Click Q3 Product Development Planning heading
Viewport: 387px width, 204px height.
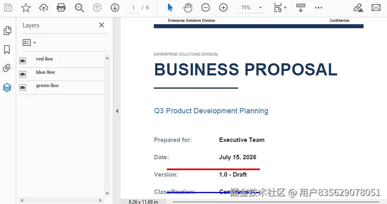pyautogui.click(x=211, y=111)
